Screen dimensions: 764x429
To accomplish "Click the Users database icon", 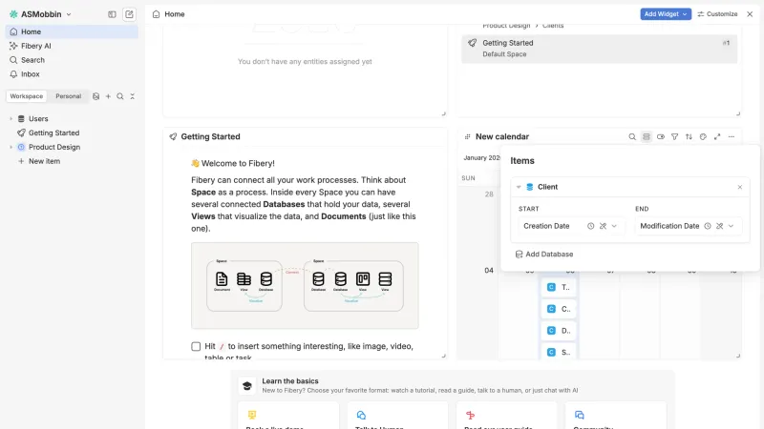I will pyautogui.click(x=21, y=118).
